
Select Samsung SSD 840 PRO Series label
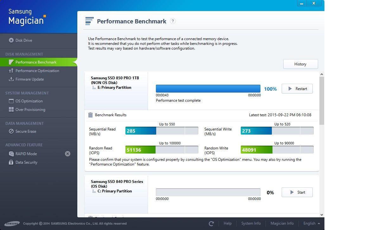point(117,181)
